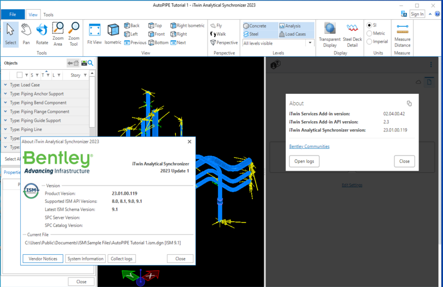The image size is (443, 287).
Task: Open Transparent Display option
Action: pos(330,35)
